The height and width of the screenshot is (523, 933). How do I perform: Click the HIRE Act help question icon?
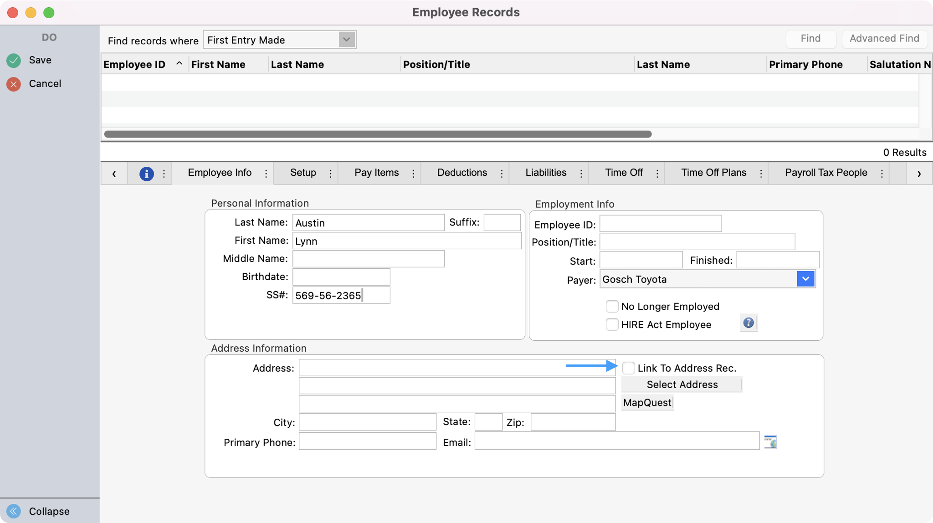point(748,323)
